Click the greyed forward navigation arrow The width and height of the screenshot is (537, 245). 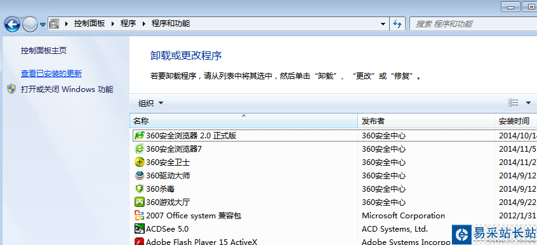(30, 24)
